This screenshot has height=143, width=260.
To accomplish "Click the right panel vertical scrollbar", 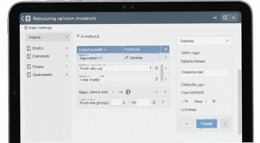I will (240, 102).
